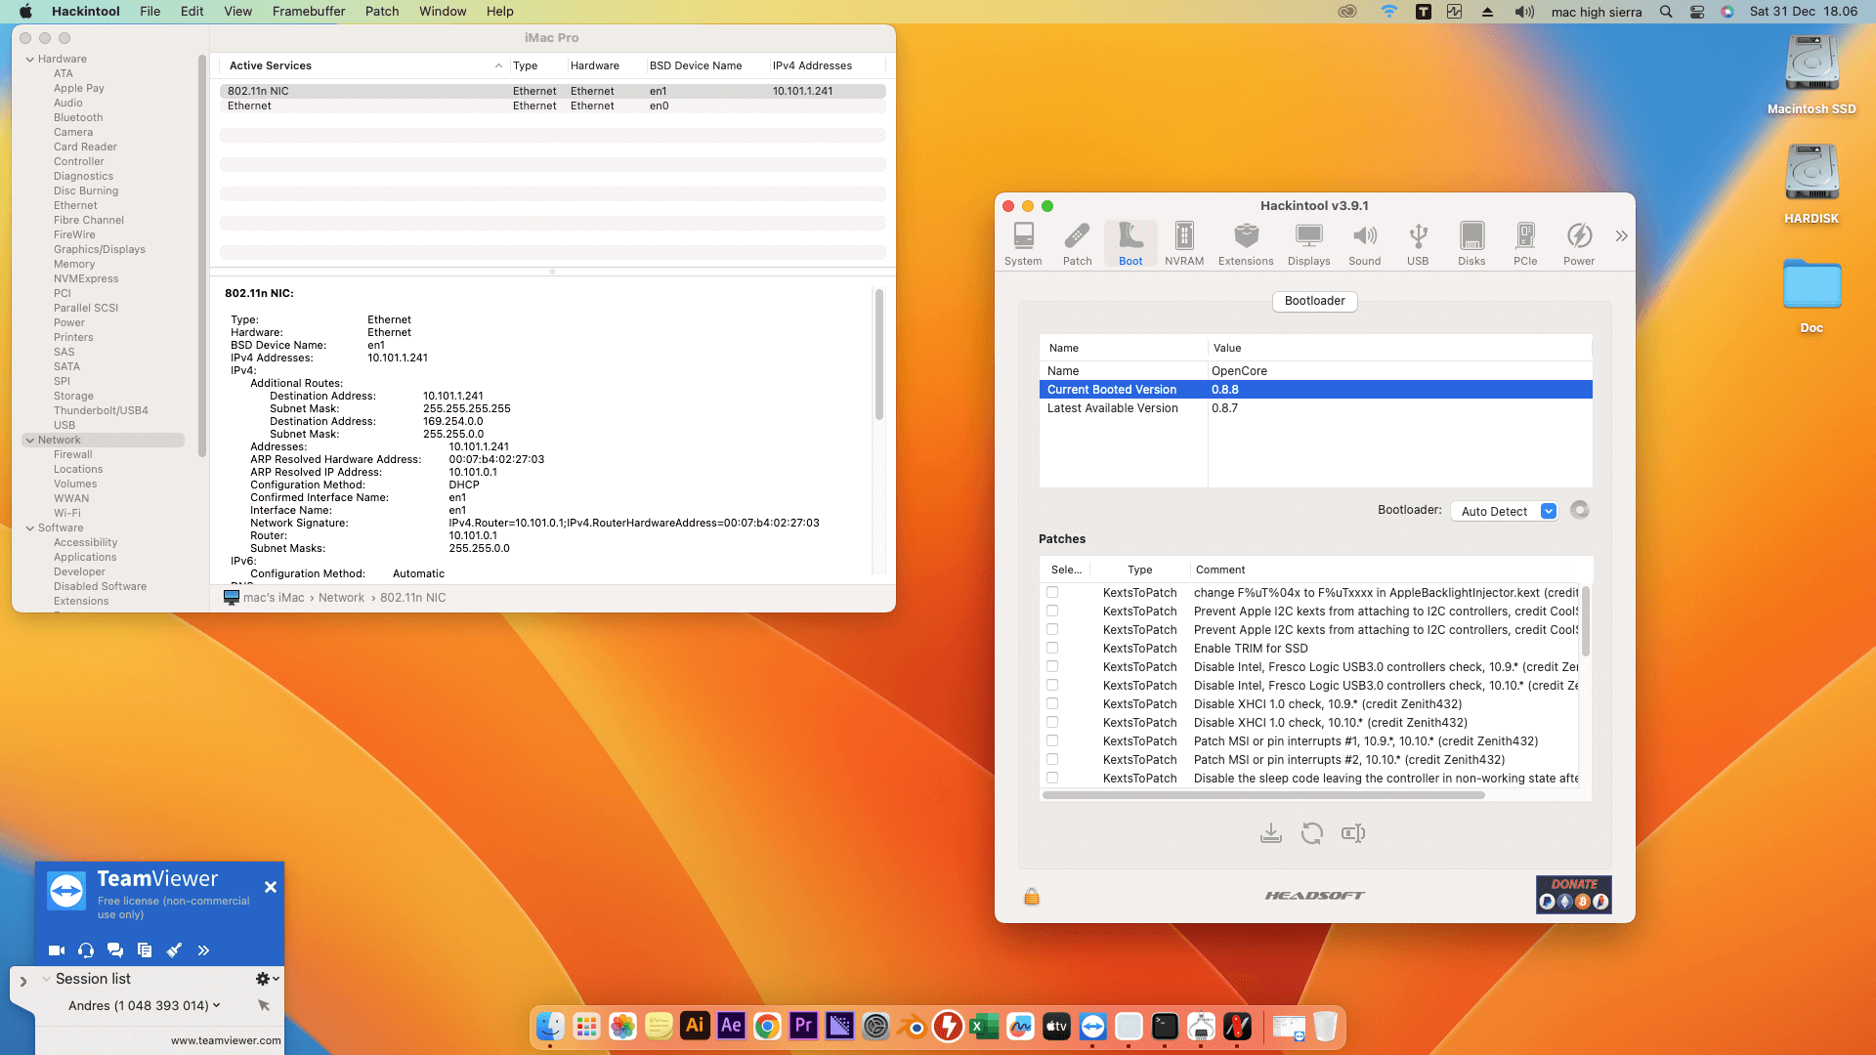Switch to the USB toolbar section

[1417, 243]
